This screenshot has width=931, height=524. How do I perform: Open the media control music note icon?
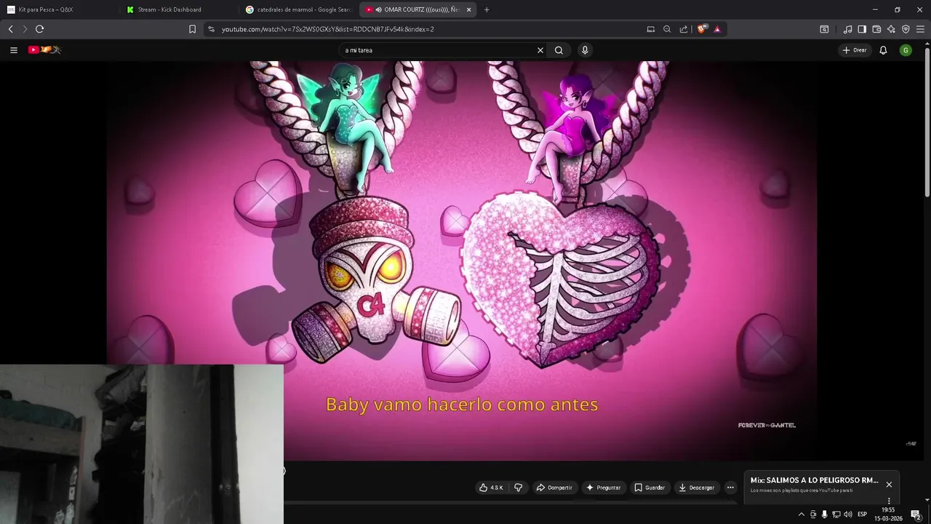[847, 29]
